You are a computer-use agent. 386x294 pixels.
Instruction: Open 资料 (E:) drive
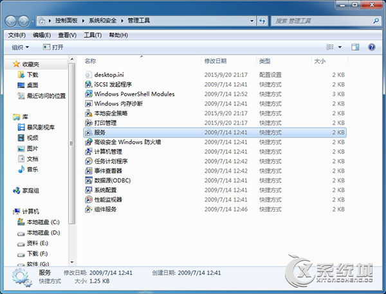[33, 243]
